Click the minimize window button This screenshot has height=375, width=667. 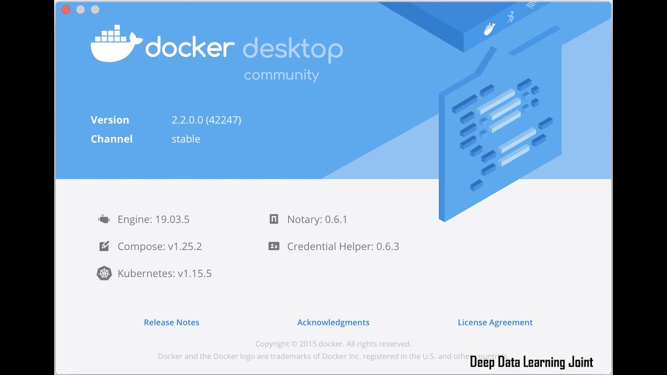click(80, 9)
